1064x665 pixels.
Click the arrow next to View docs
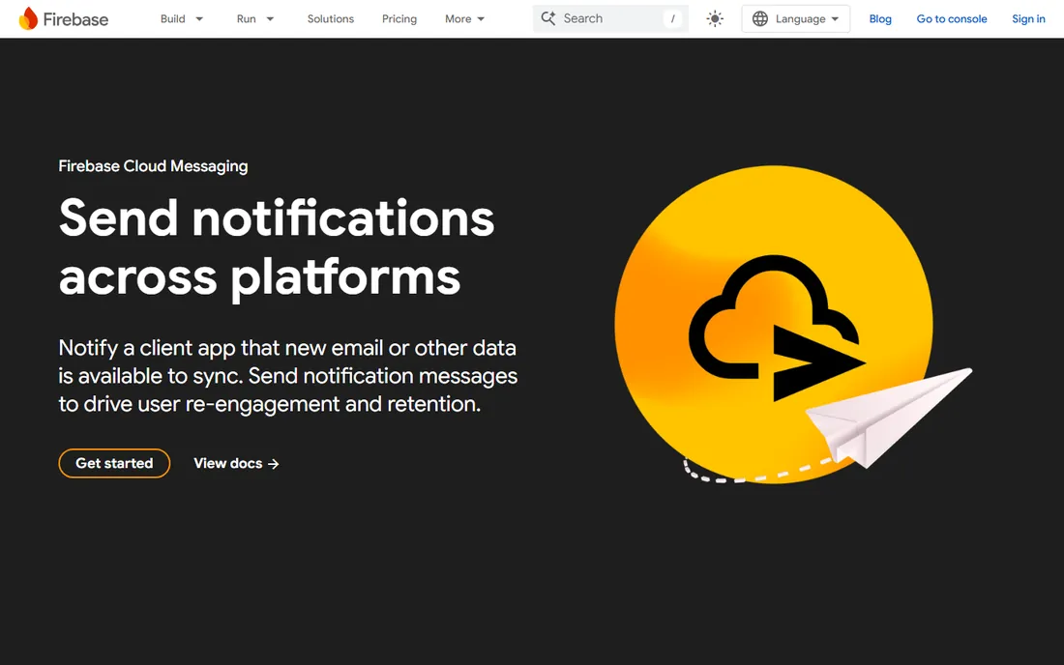click(274, 464)
